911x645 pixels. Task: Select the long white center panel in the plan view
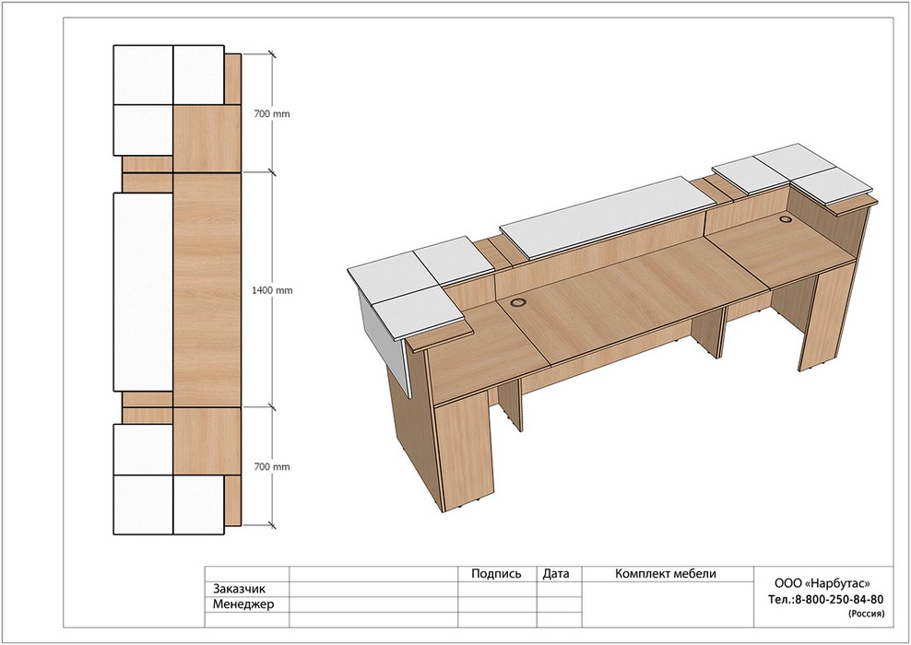(x=142, y=291)
